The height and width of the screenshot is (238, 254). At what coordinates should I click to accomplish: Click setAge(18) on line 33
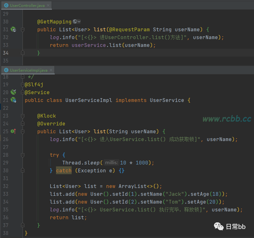[x=206, y=194]
